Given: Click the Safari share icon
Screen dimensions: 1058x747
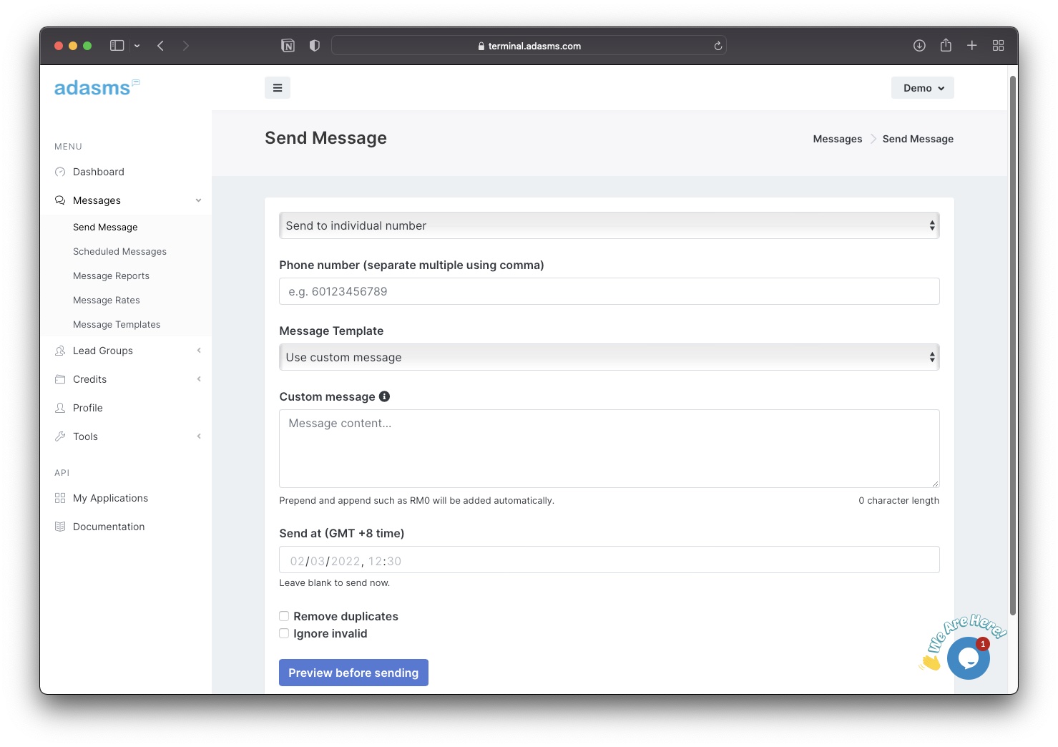Looking at the screenshot, I should coord(946,46).
